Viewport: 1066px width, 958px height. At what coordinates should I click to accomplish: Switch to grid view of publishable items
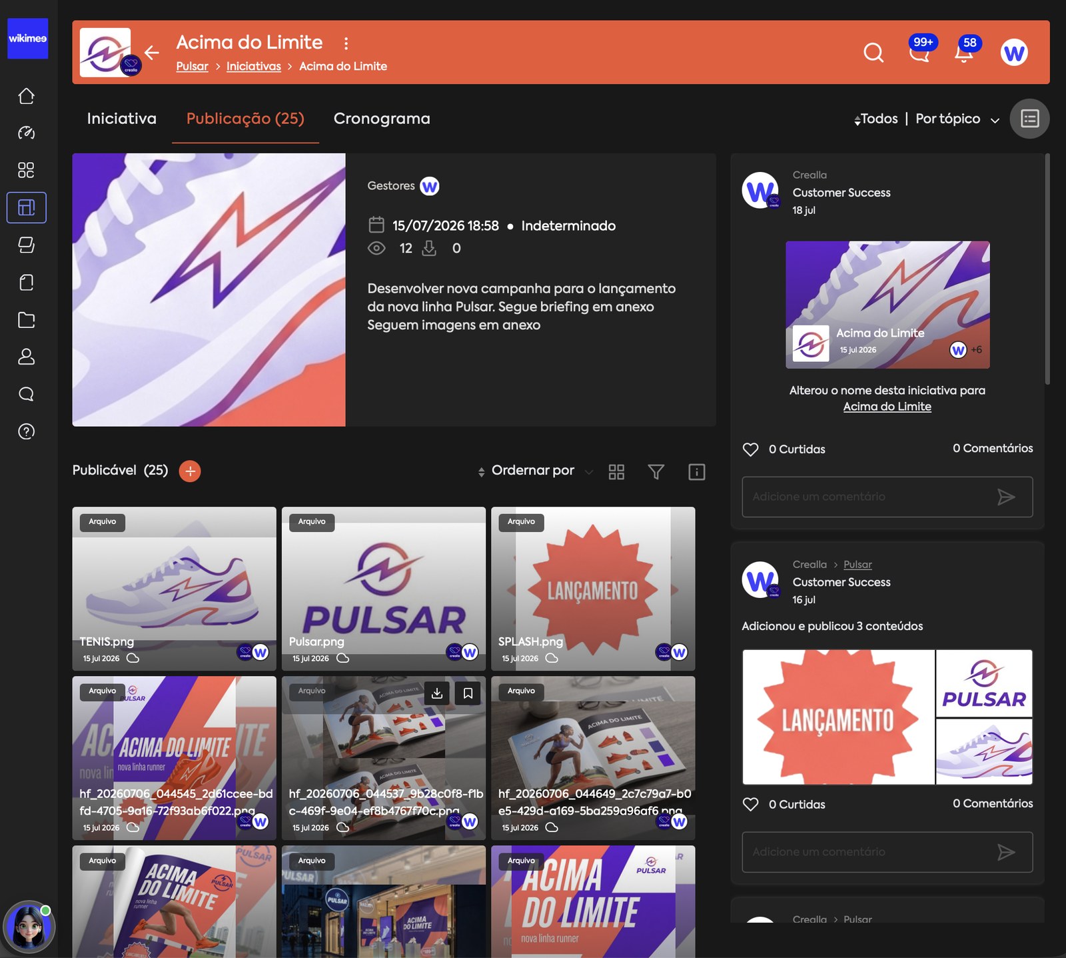[616, 471]
